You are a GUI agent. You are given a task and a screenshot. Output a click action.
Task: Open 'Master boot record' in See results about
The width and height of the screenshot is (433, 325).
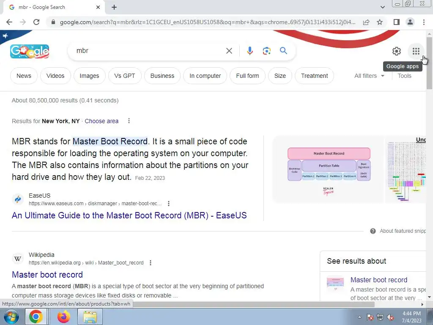[378, 280]
